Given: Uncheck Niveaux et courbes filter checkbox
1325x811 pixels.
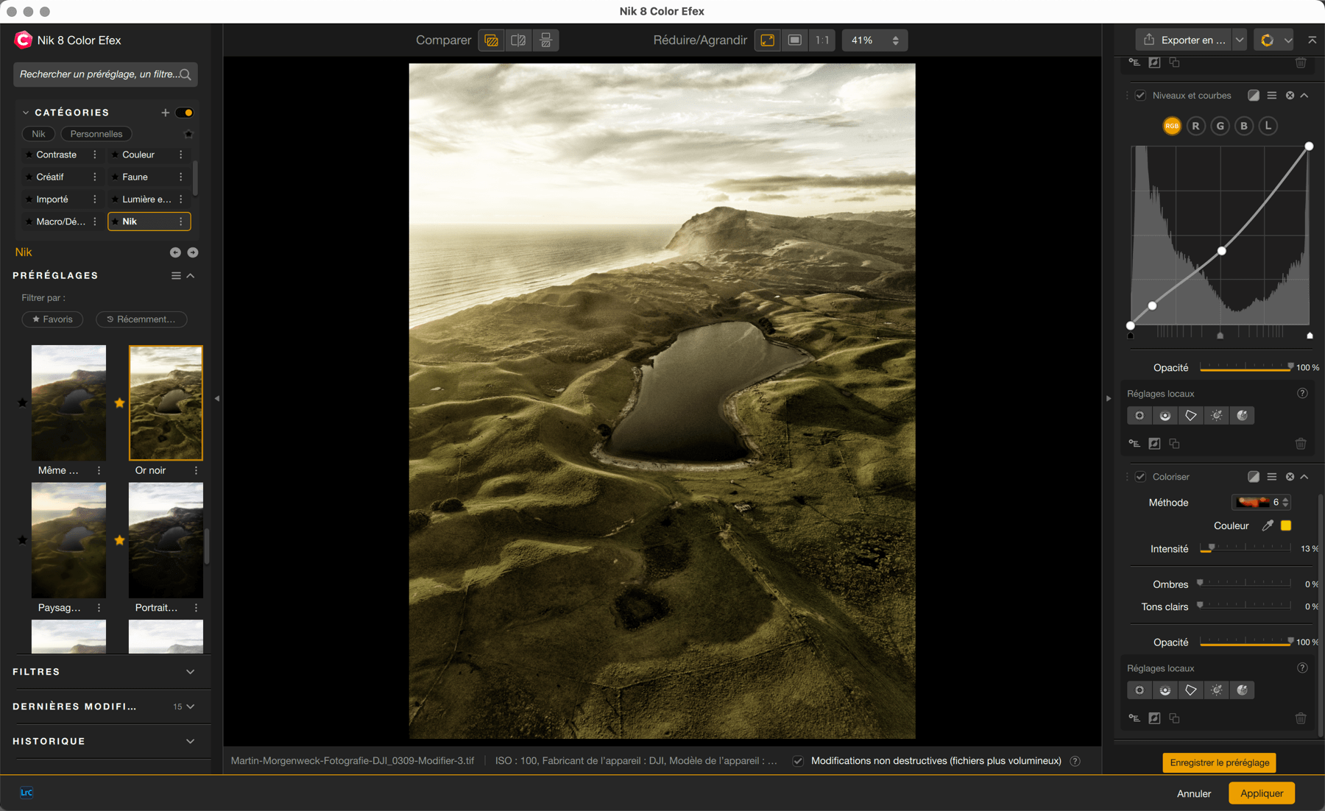Looking at the screenshot, I should click(x=1140, y=96).
